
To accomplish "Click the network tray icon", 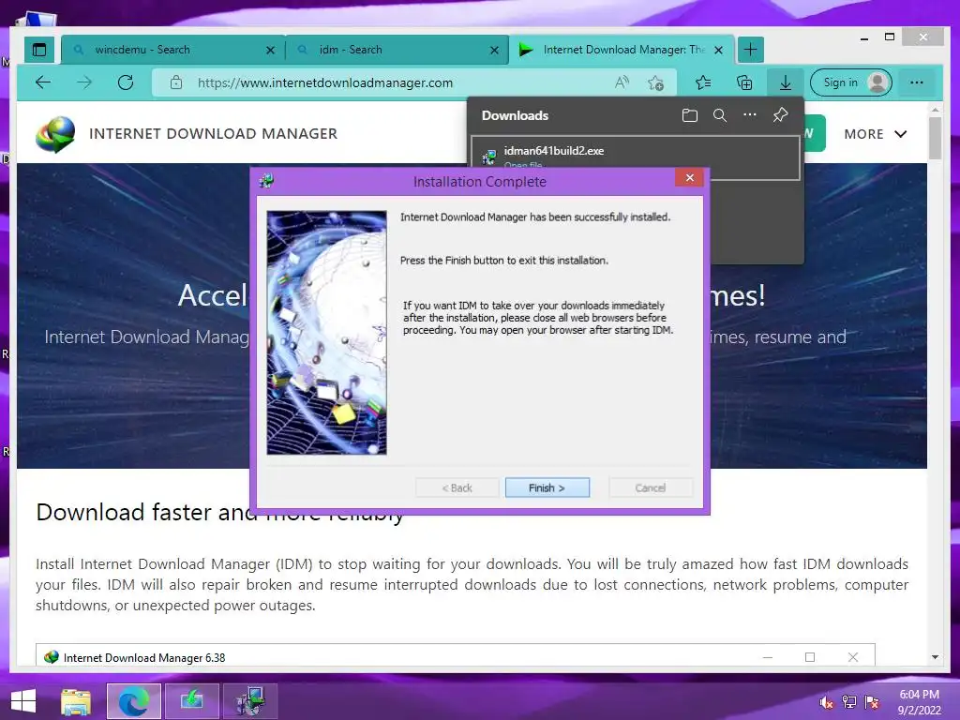I will pyautogui.click(x=849, y=702).
